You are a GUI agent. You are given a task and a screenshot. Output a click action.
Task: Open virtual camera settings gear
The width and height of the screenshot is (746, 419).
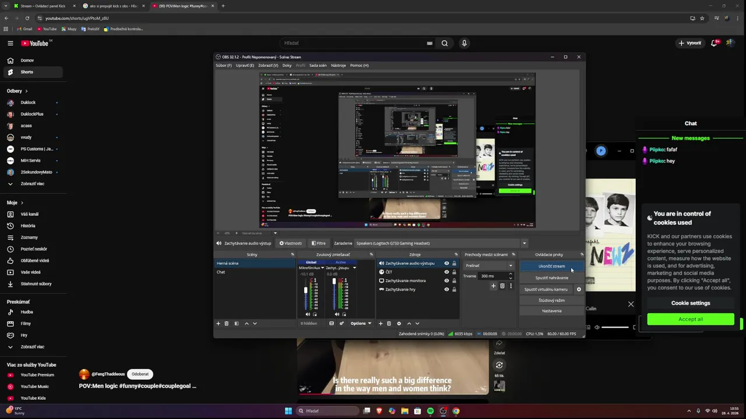click(579, 289)
